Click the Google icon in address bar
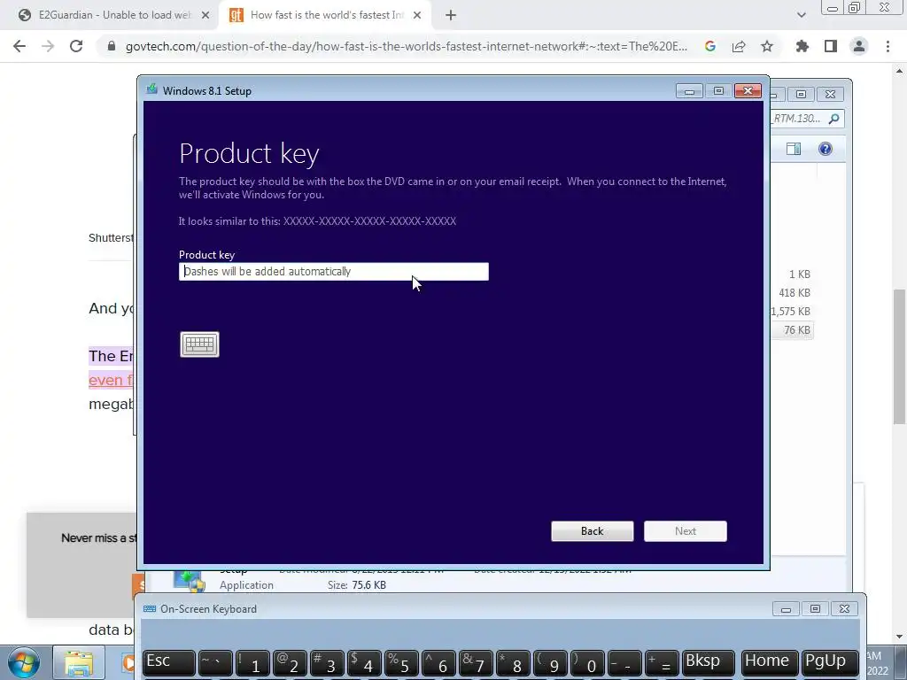Screen dimensions: 907x680 (x=710, y=46)
